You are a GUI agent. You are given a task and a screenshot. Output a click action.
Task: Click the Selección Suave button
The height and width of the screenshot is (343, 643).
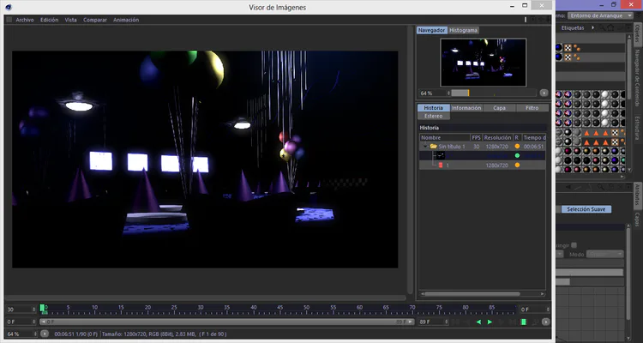point(586,209)
